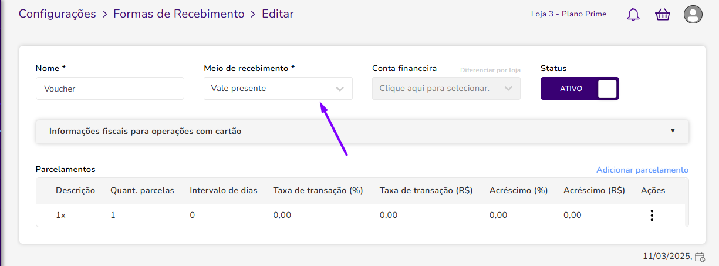
Task: Click the 11/03/2025 date text
Action: point(668,257)
